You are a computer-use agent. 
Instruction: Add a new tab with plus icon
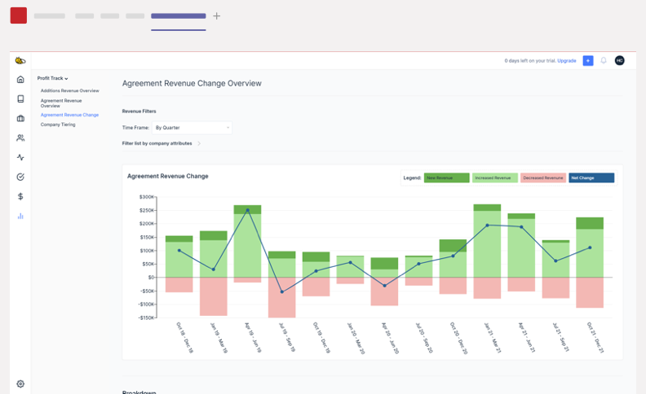tap(217, 16)
